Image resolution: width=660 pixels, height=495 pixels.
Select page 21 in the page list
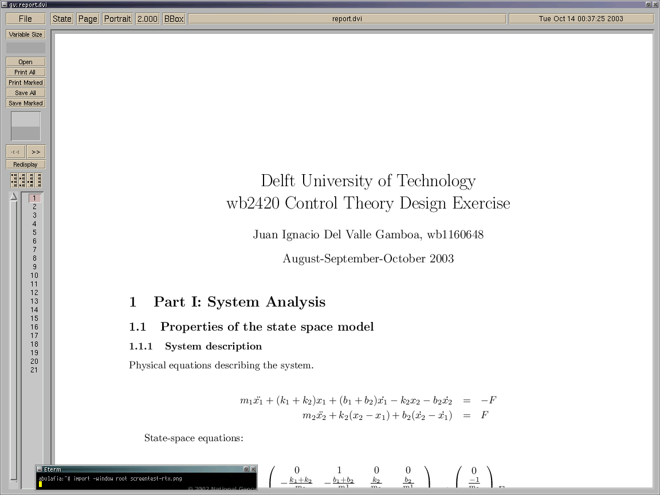(x=34, y=370)
